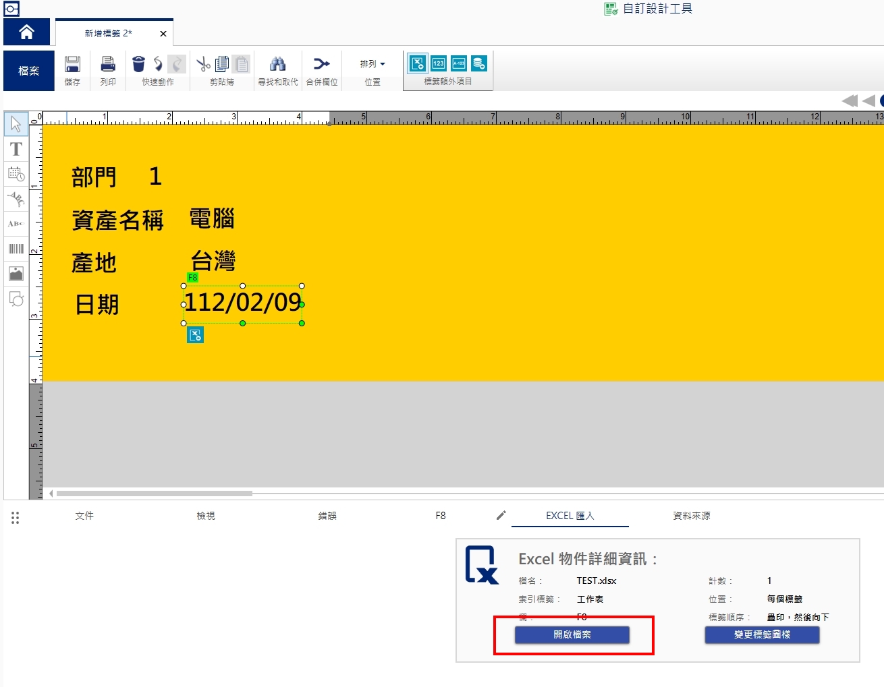Open the 檔案 (File) menu
Image resolution: width=884 pixels, height=687 pixels.
pyautogui.click(x=29, y=71)
